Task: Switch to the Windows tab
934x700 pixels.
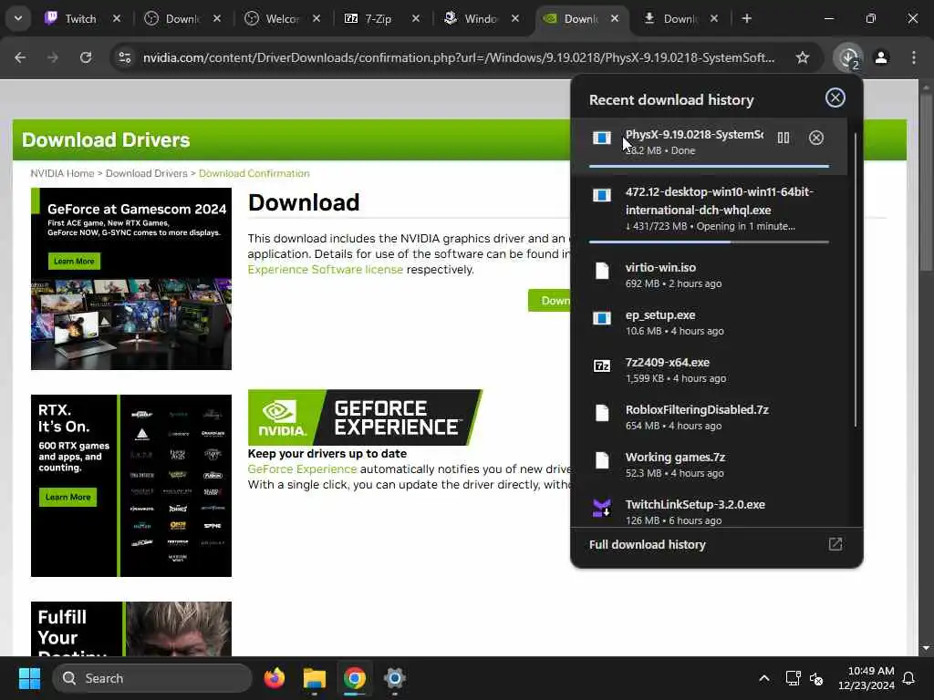Action: pyautogui.click(x=480, y=18)
